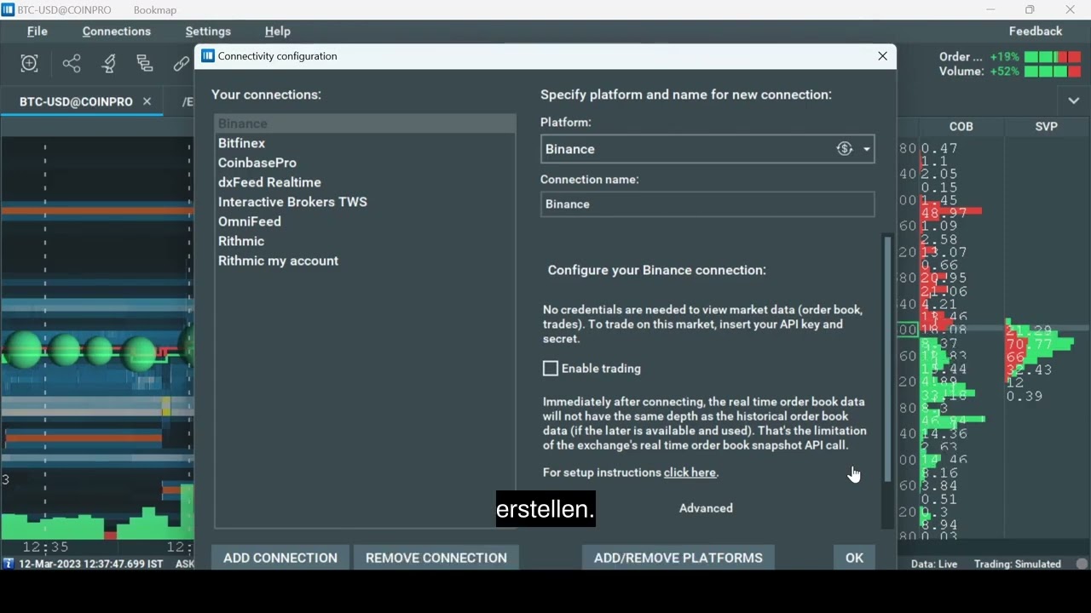Click the chain link icon in the toolbar

tap(181, 63)
